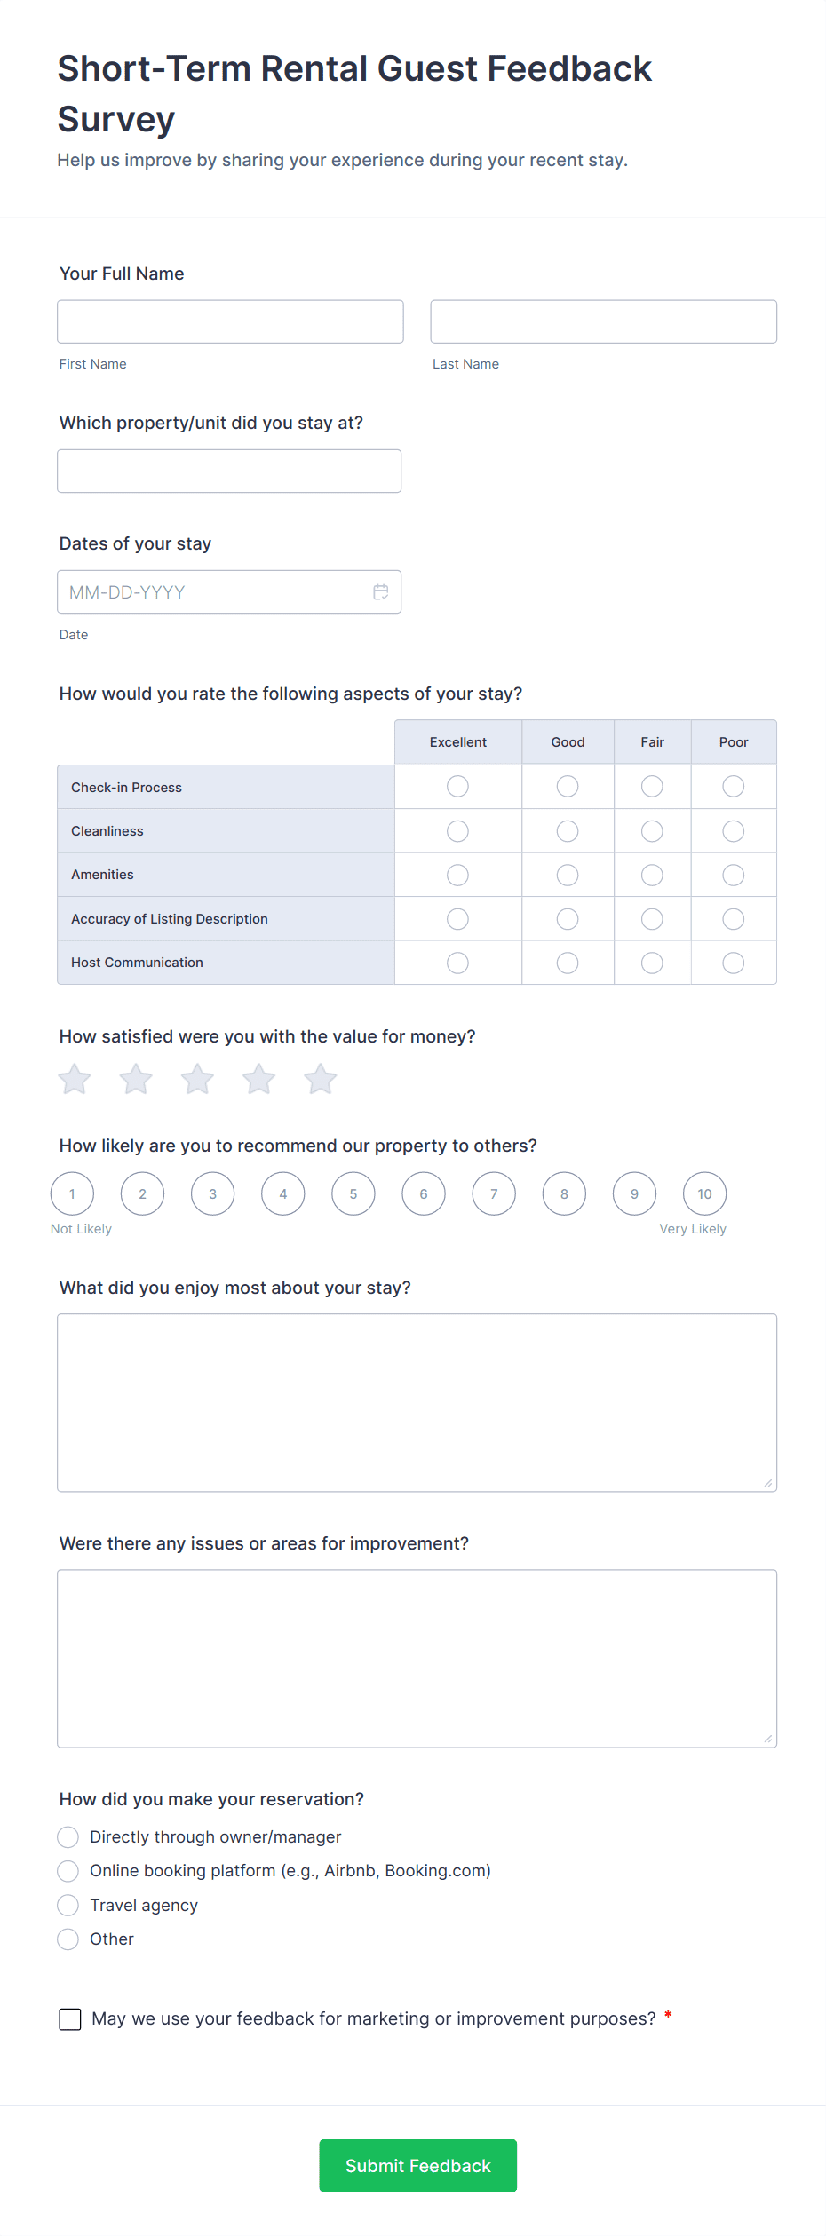This screenshot has width=826, height=2236.
Task: Choose Directly through owner/manager
Action: [x=68, y=1836]
